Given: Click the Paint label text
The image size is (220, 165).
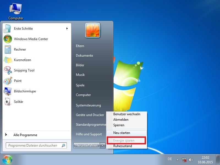Looking at the screenshot, I should (x=18, y=81).
